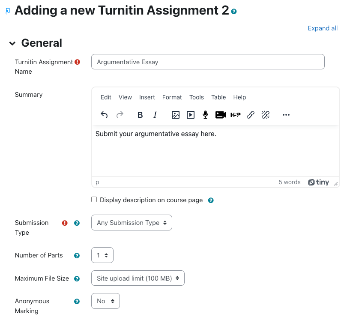Toggle italic formatting in the editor
This screenshot has height=320, width=353.
click(x=155, y=115)
